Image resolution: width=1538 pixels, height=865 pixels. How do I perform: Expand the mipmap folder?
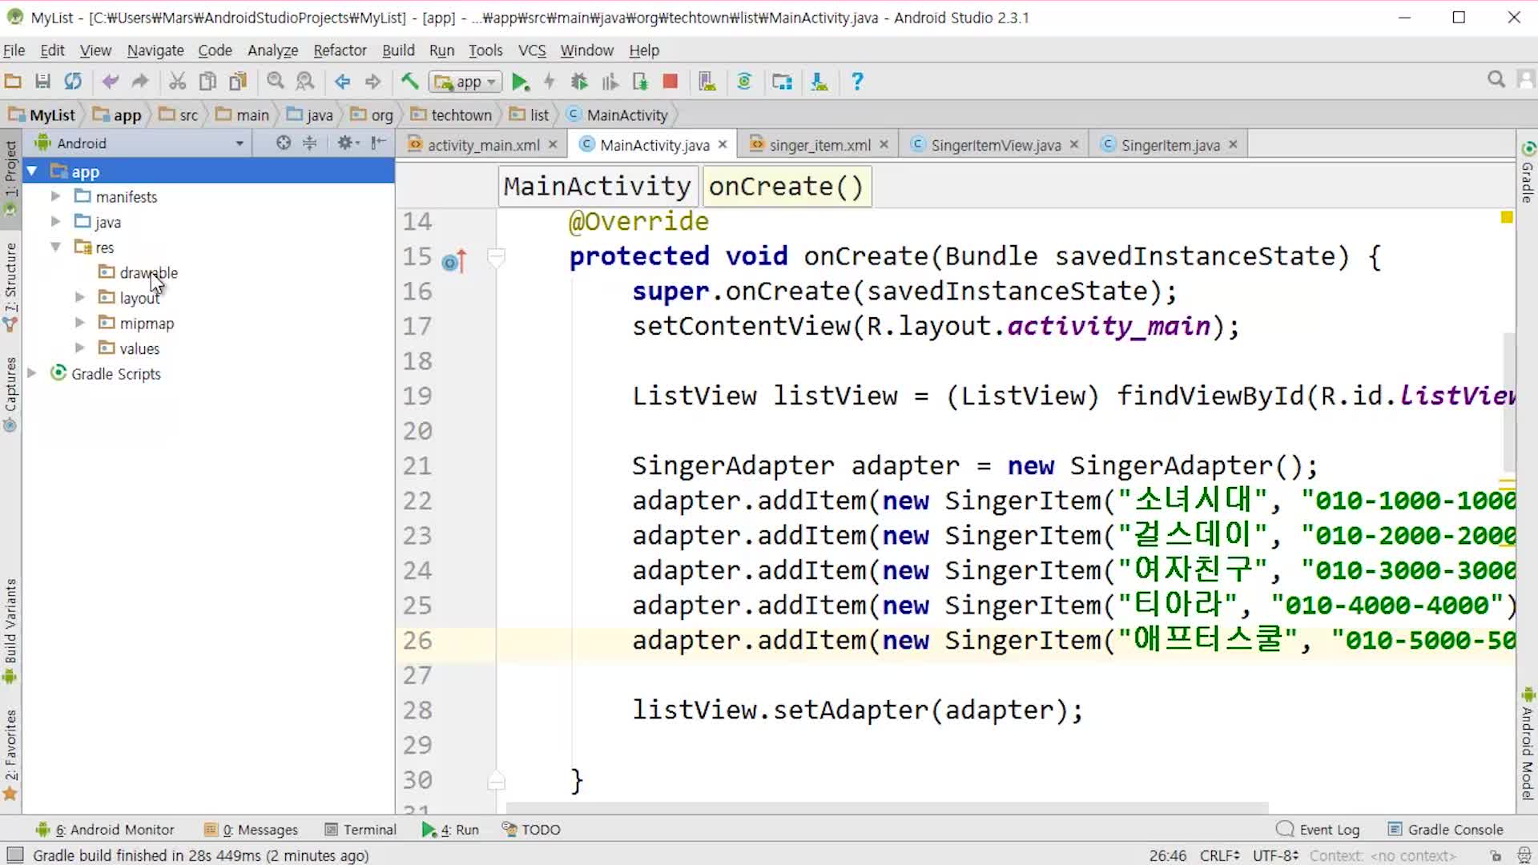79,323
